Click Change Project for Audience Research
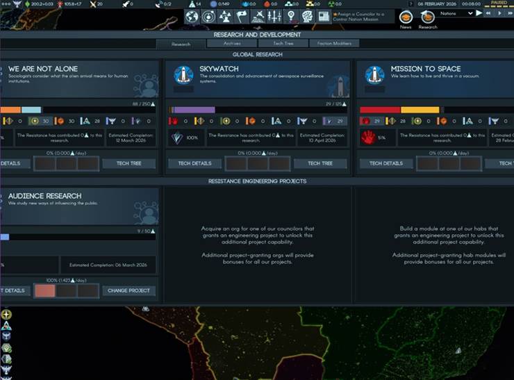This screenshot has width=514, height=380. 128,290
